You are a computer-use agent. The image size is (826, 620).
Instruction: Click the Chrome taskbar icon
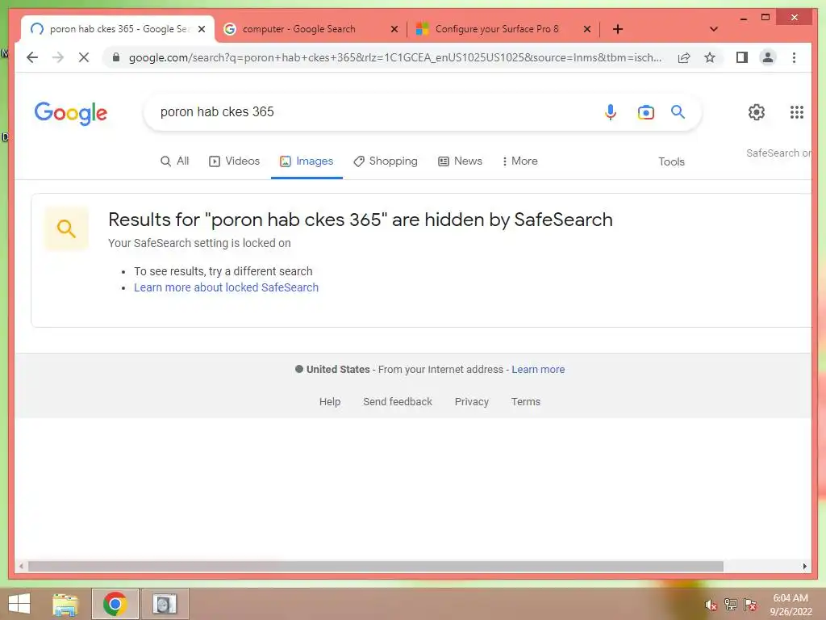(115, 604)
